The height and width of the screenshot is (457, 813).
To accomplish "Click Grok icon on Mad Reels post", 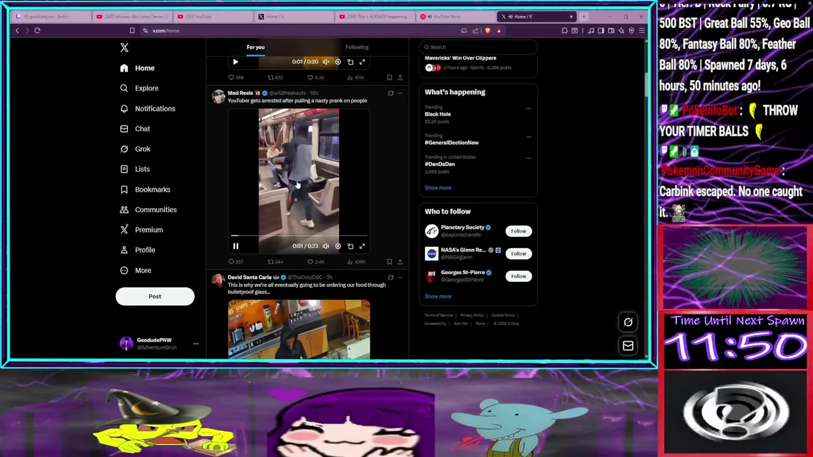I will (391, 93).
